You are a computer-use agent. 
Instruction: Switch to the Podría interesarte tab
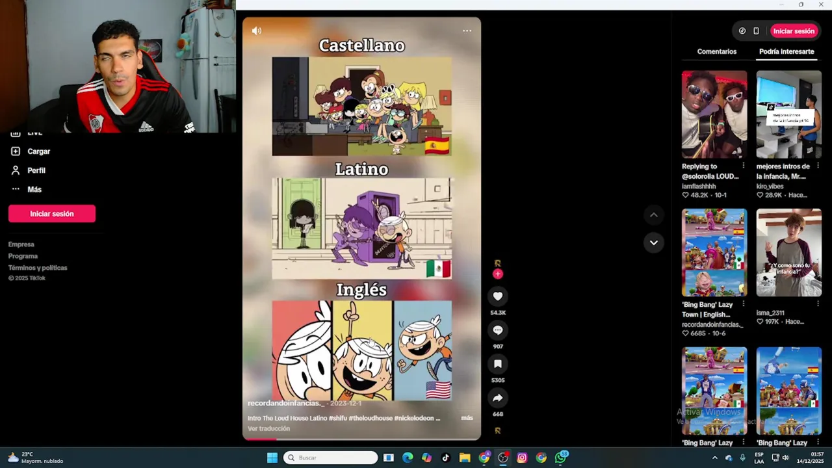786,51
